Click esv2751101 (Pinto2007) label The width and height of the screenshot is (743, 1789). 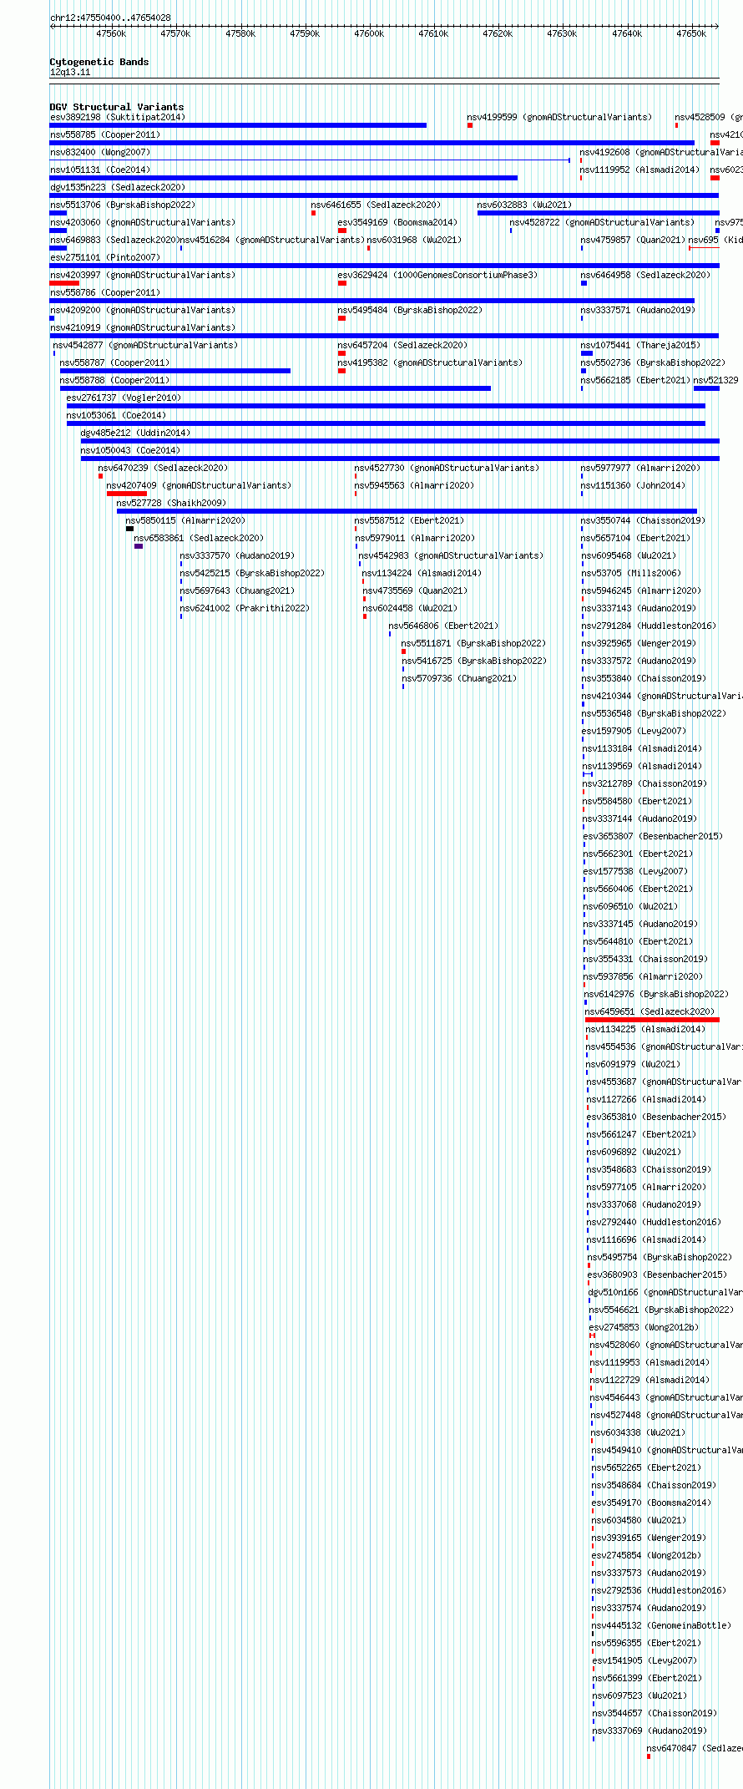(x=105, y=257)
